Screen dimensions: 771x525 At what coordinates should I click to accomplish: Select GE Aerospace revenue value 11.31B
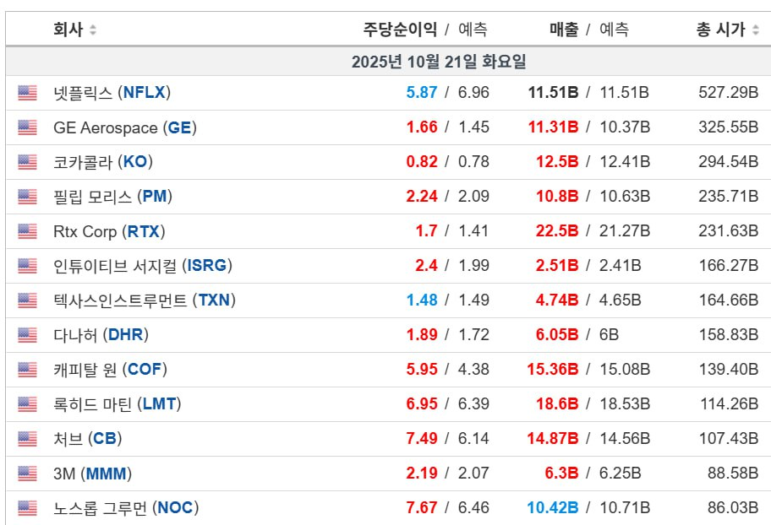pos(553,127)
